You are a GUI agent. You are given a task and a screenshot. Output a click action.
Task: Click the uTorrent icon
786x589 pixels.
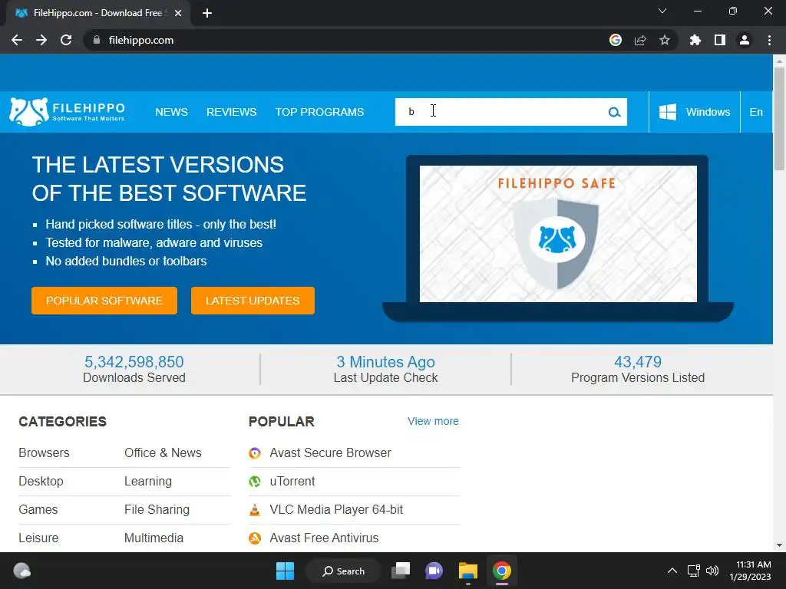pos(255,482)
